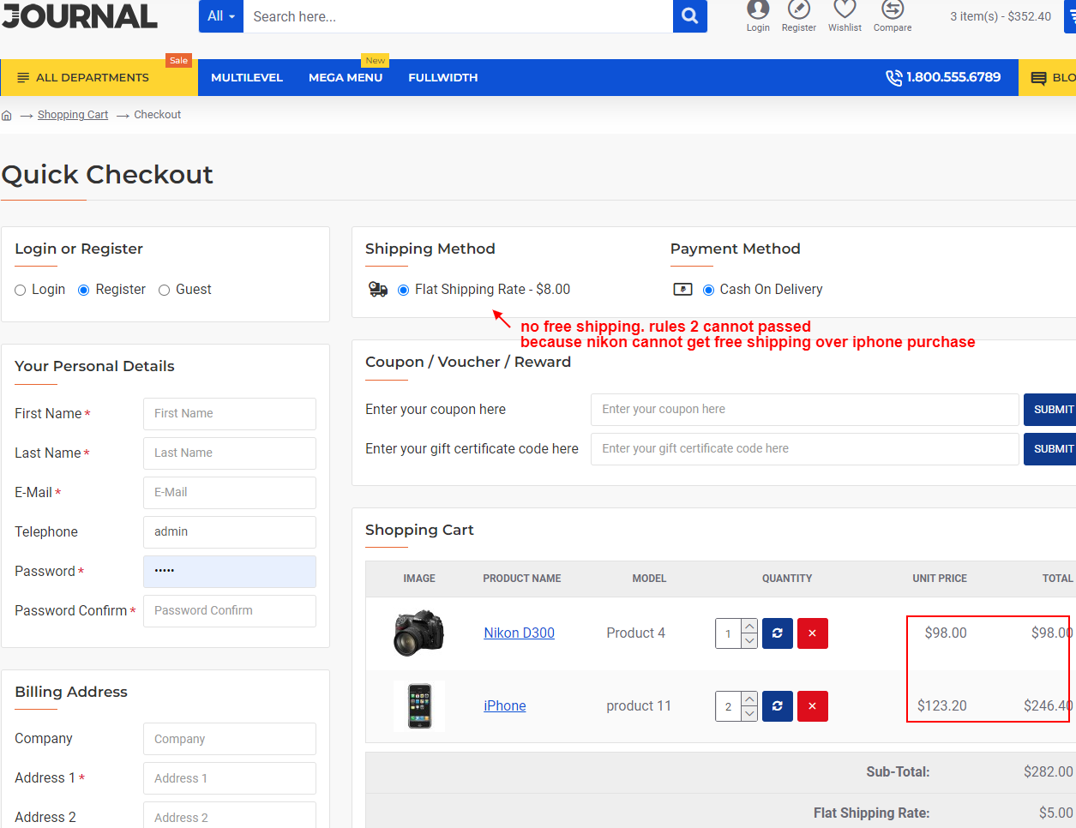
Task: Click the iPhone thumbnail image
Action: [x=419, y=706]
